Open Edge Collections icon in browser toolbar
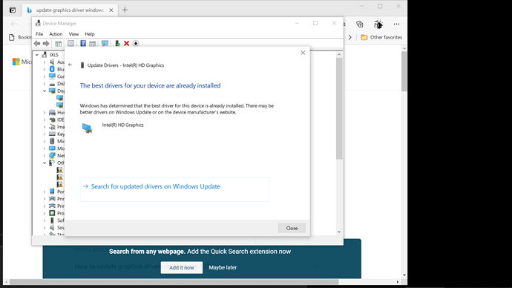 point(359,24)
